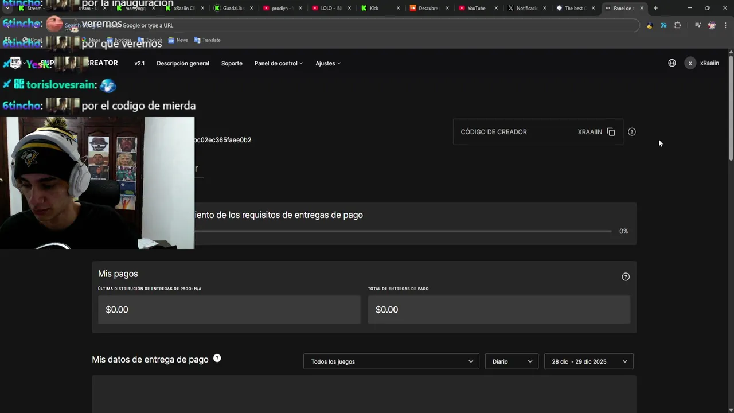Close 'The best' tab

point(593,8)
